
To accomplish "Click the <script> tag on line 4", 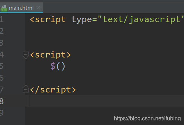I will pyautogui.click(x=50, y=55).
